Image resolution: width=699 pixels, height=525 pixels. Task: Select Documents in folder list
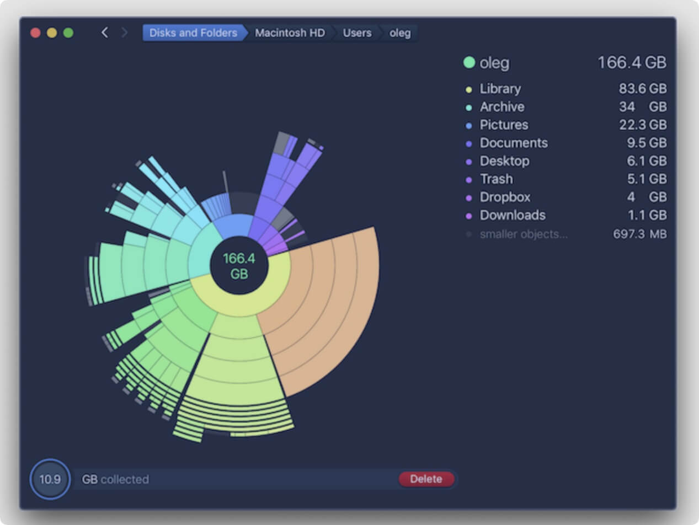(x=513, y=143)
